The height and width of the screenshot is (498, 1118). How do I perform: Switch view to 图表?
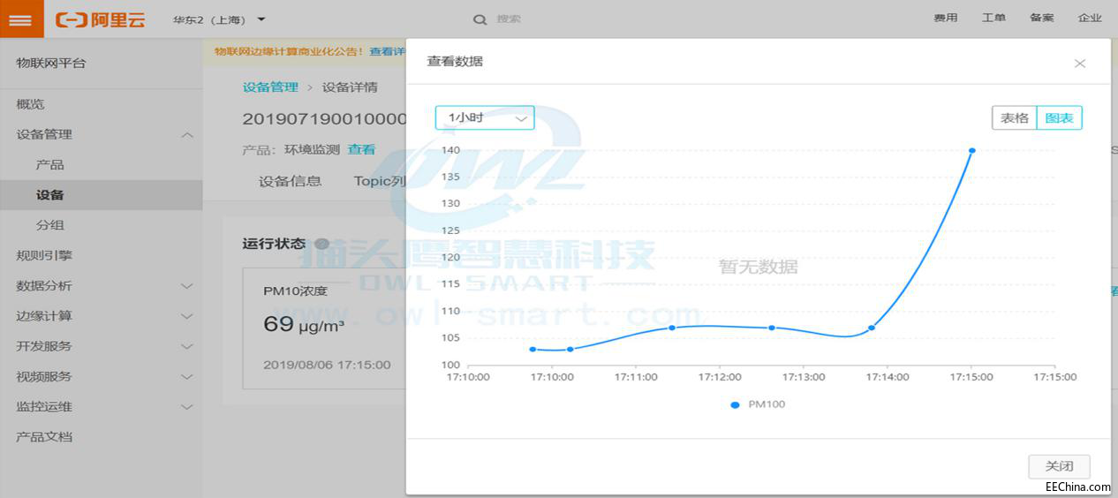click(1059, 118)
